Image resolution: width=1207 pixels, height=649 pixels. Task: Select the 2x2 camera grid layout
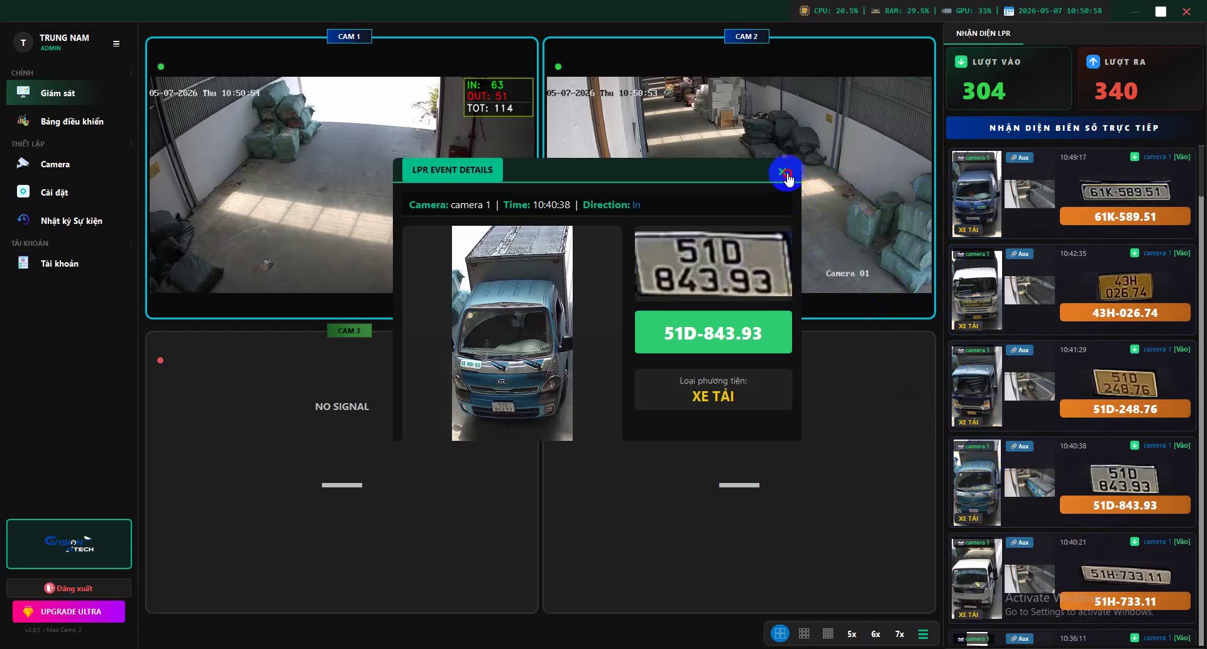pos(780,634)
